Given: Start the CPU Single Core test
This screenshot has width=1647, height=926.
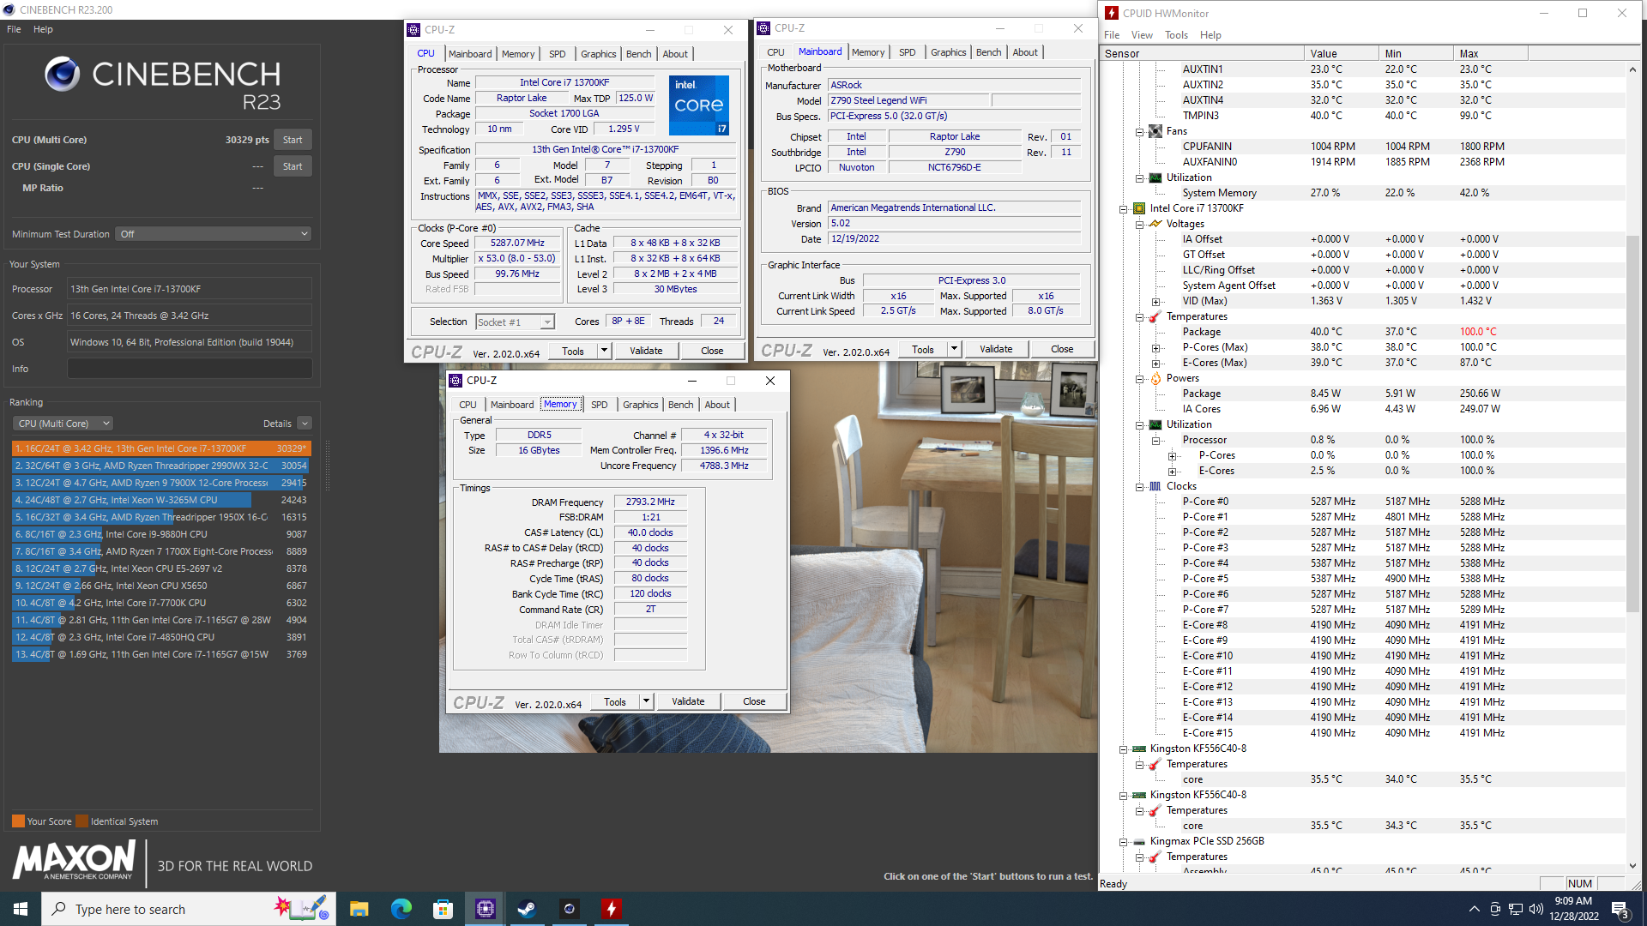Looking at the screenshot, I should click(x=292, y=166).
